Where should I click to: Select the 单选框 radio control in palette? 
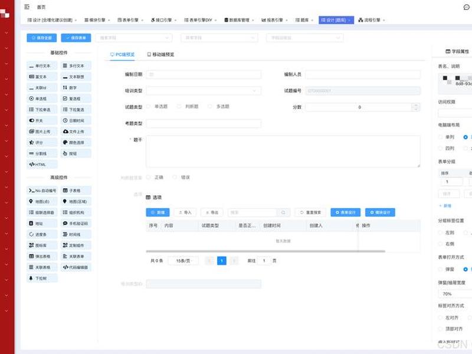pos(42,99)
